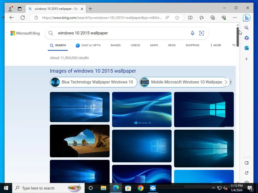Launch Google Chrome from the taskbar
The width and height of the screenshot is (258, 193).
pos(140,188)
